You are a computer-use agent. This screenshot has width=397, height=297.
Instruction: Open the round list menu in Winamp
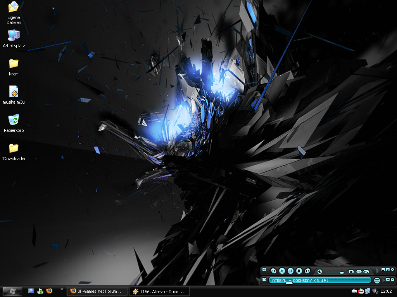tap(377, 280)
